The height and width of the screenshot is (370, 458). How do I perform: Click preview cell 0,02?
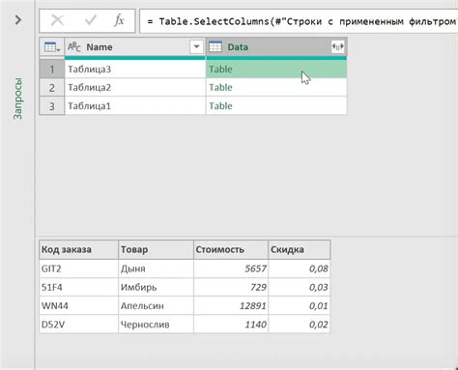pyautogui.click(x=300, y=325)
